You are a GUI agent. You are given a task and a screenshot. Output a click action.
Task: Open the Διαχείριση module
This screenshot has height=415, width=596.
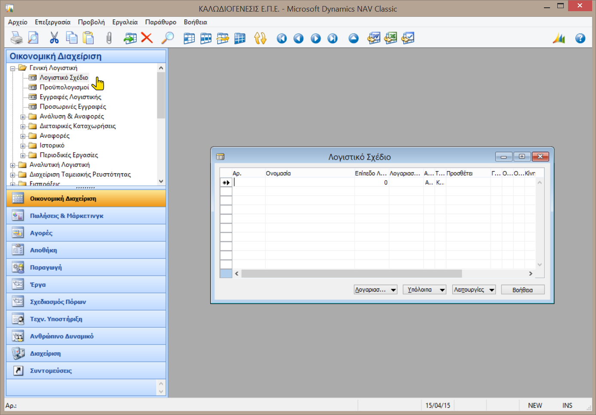[86, 354]
